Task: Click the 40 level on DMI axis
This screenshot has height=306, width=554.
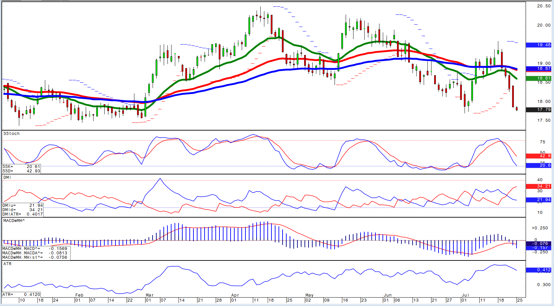Action: click(x=540, y=180)
